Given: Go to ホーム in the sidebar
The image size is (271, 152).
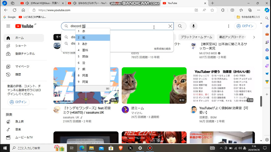Looking at the screenshot, I should 24,38.
